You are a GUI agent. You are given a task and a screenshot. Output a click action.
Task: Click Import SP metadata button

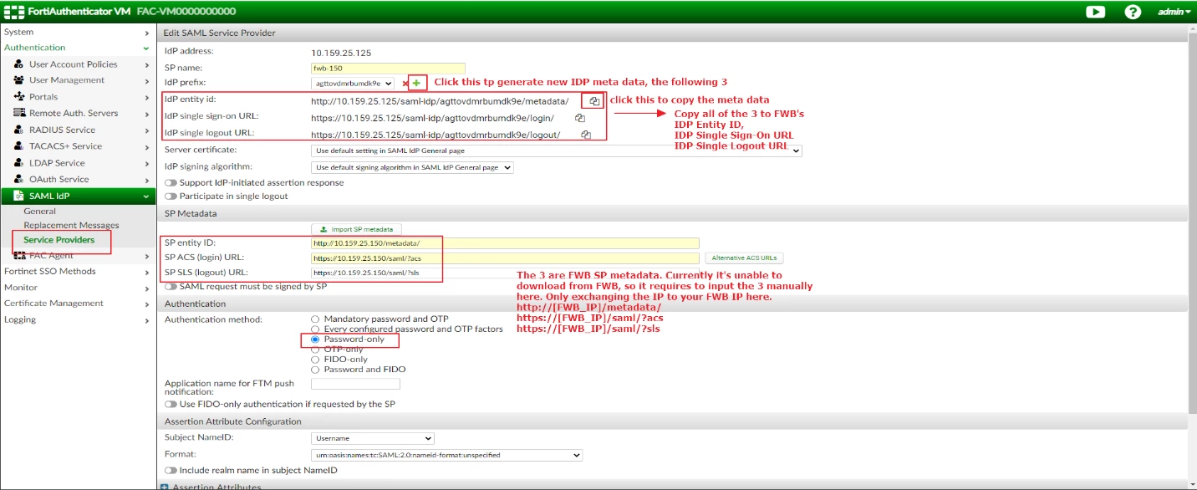click(x=357, y=229)
